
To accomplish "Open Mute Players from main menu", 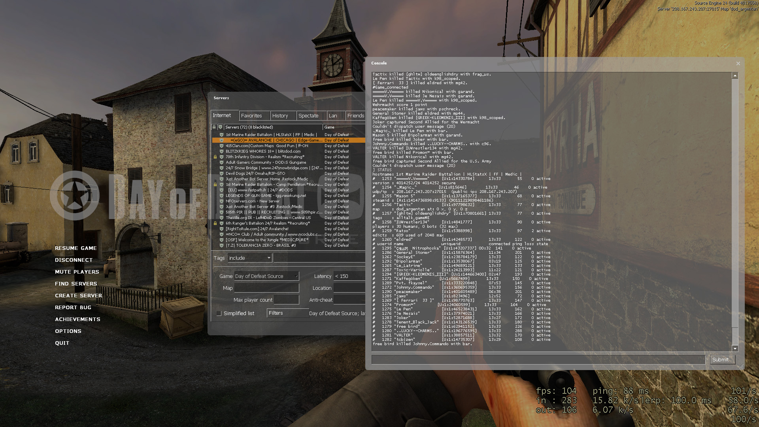I will [77, 272].
